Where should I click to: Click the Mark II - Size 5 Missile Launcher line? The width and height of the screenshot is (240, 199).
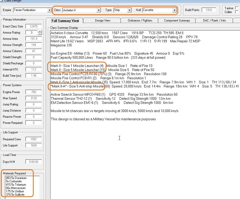tap(102, 70)
